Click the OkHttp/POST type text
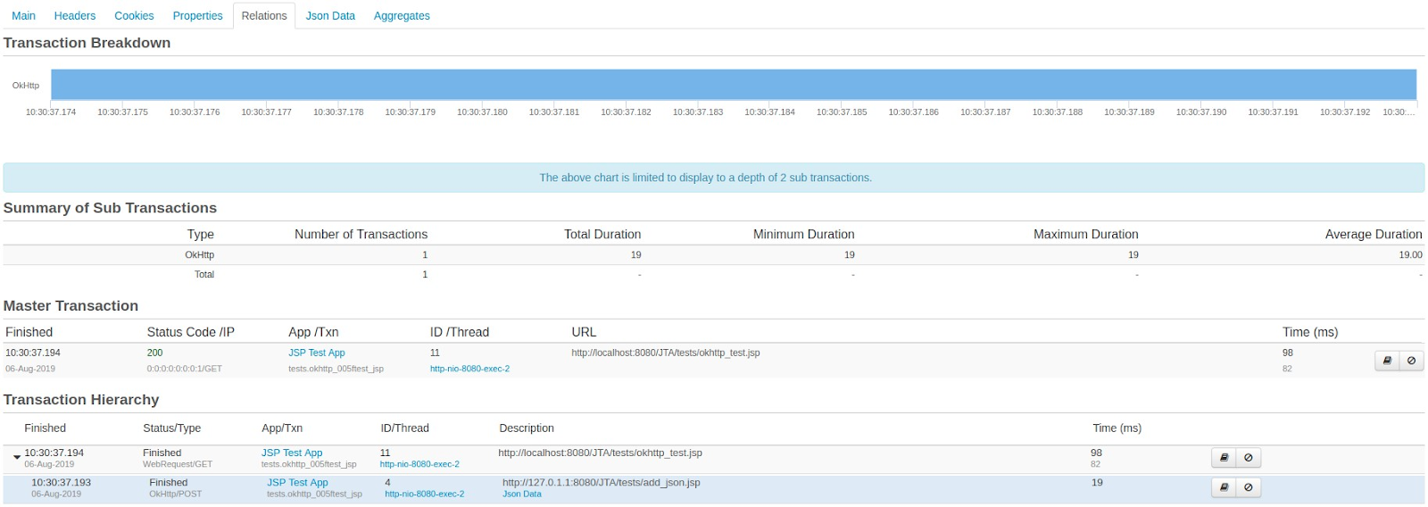The height and width of the screenshot is (507, 1428). [175, 494]
